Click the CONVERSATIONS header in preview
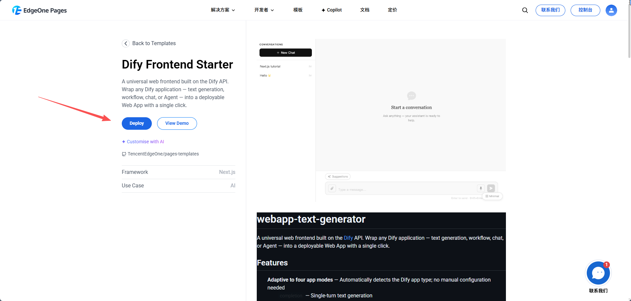This screenshot has width=631, height=301. pyautogui.click(x=271, y=44)
